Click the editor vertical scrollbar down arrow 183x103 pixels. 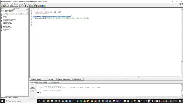(x=182, y=75)
